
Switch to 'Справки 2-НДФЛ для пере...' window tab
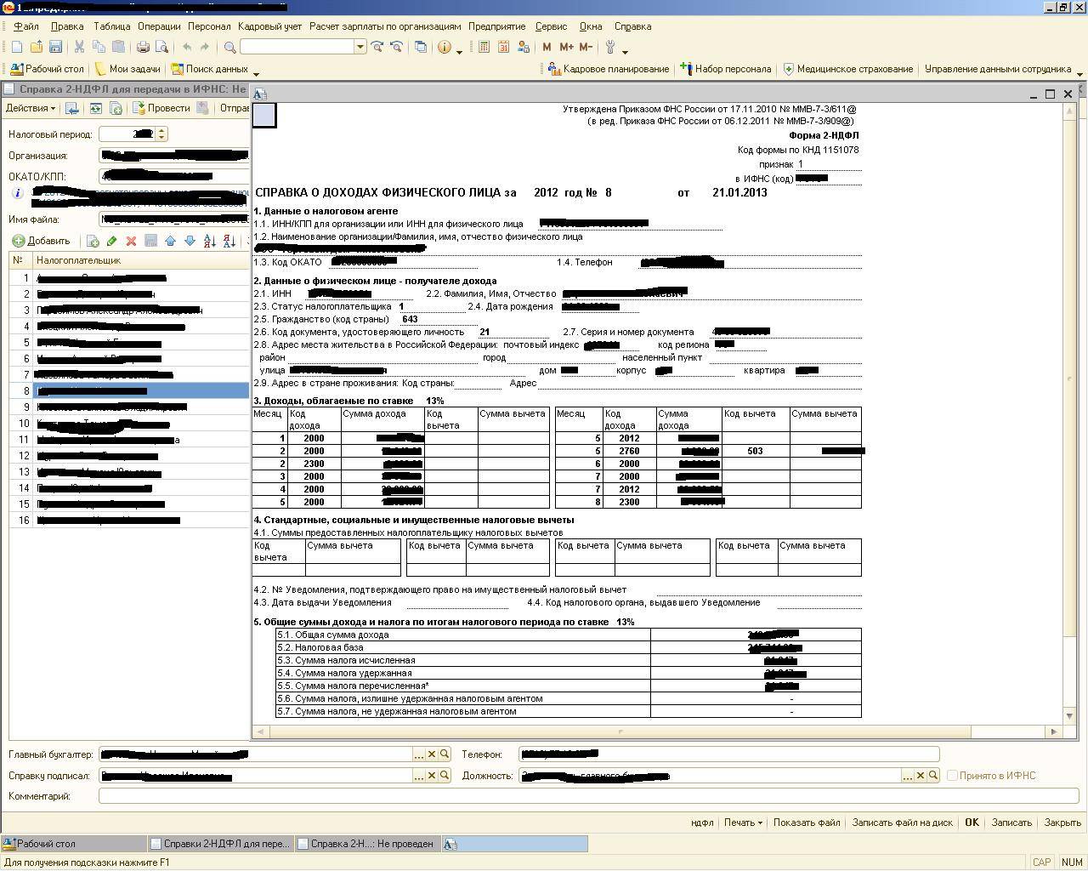[218, 844]
